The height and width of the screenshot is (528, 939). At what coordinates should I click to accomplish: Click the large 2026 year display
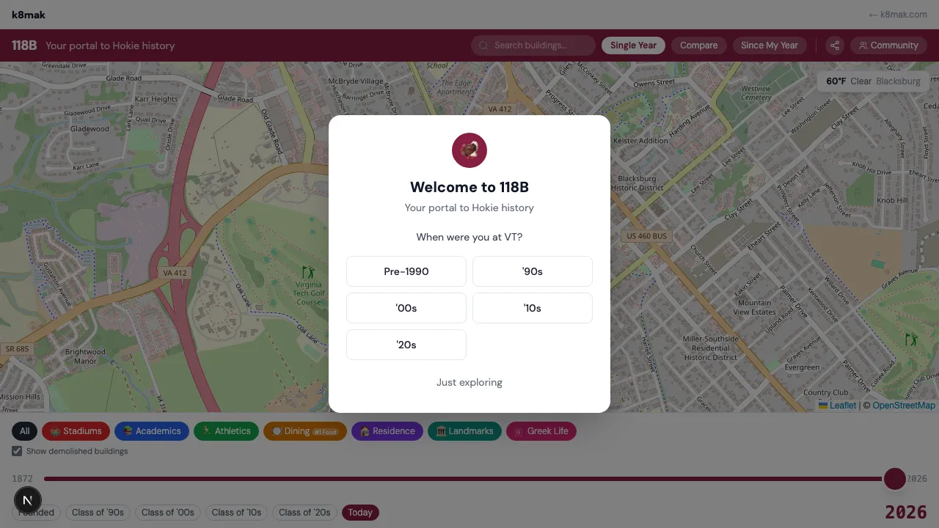[x=906, y=512]
